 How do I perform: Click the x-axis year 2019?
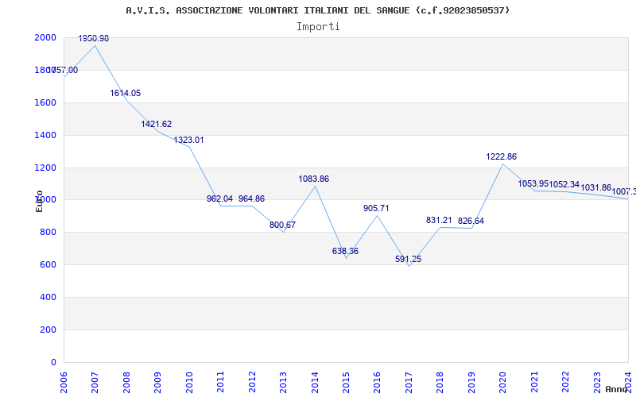tap(471, 382)
